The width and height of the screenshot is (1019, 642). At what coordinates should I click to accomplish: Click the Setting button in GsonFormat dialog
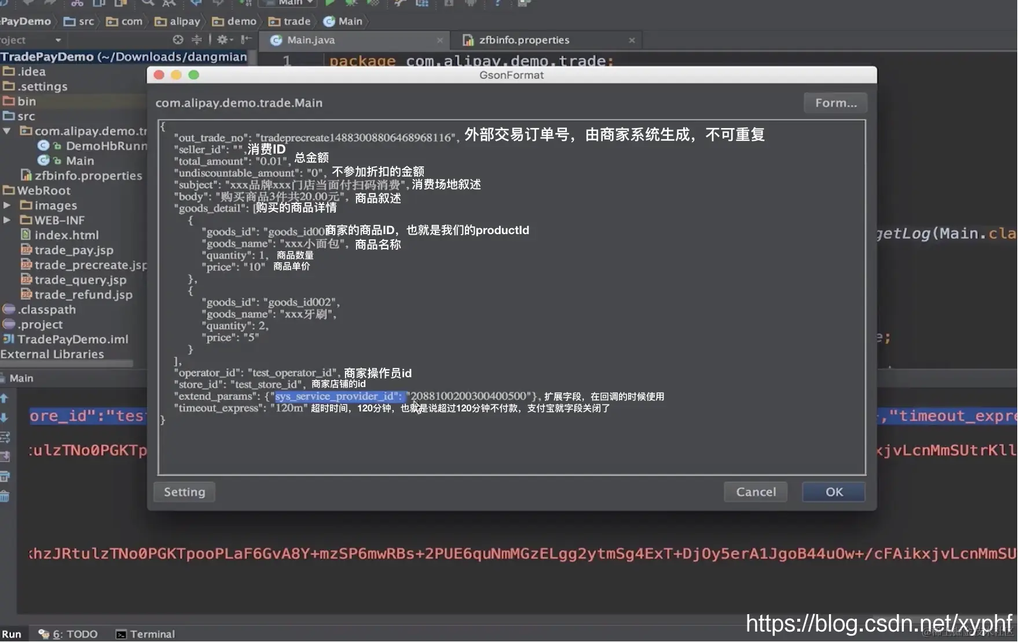click(184, 492)
